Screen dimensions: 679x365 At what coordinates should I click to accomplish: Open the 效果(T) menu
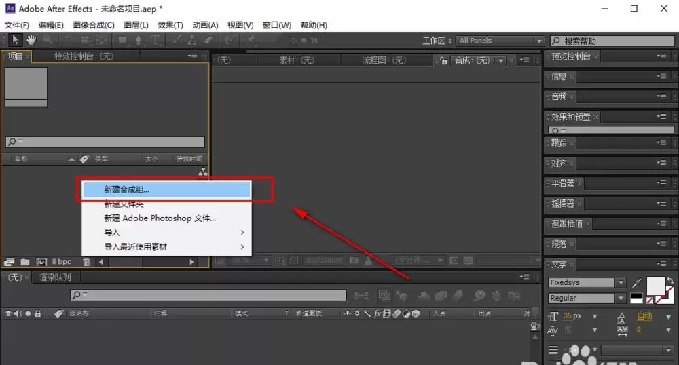pyautogui.click(x=170, y=25)
